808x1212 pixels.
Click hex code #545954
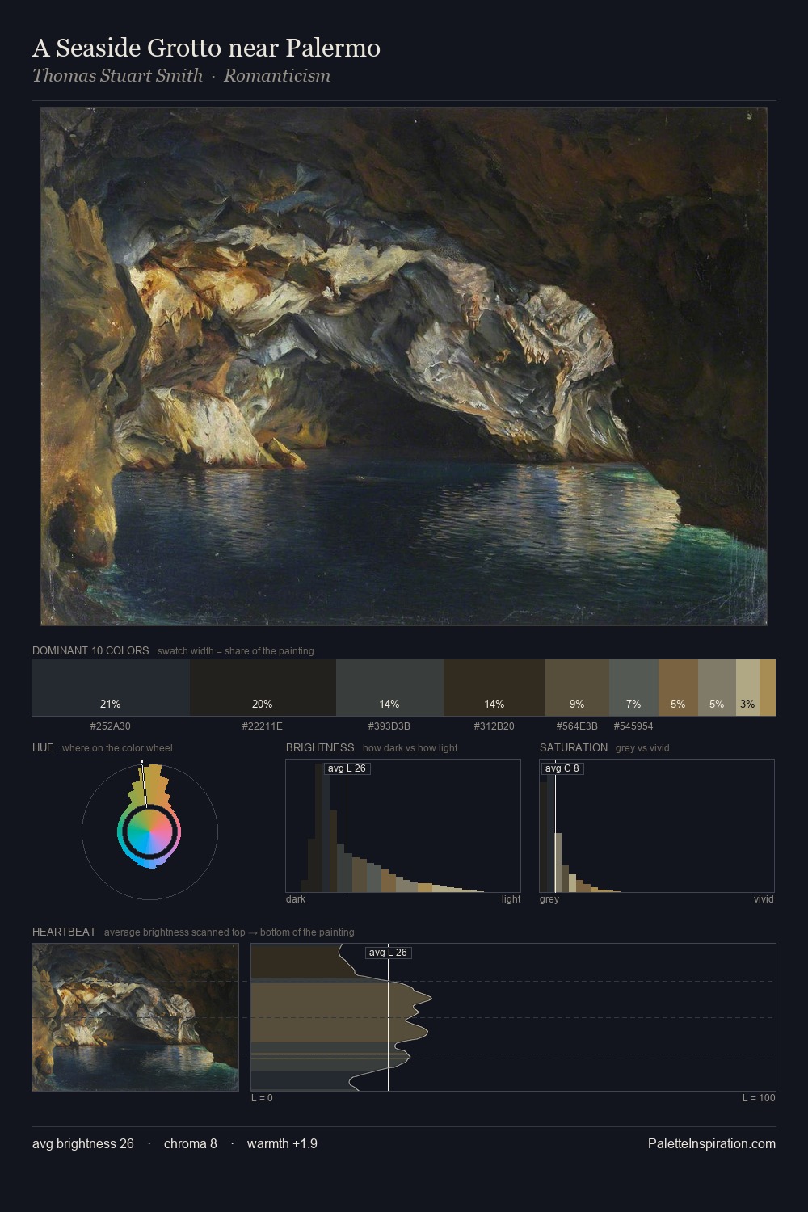click(633, 726)
